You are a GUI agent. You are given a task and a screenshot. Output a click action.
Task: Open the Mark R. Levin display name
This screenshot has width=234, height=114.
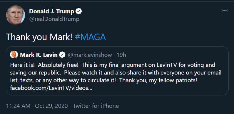pyautogui.click(x=39, y=55)
